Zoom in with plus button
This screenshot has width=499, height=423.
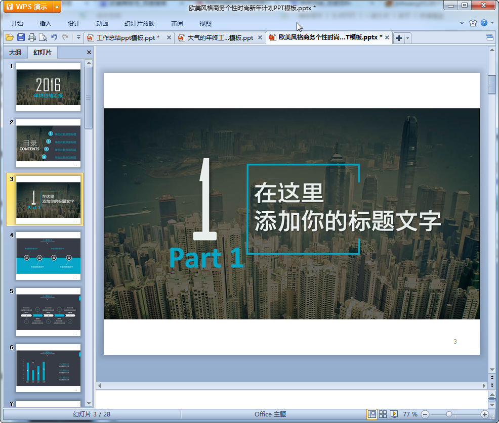(484, 414)
